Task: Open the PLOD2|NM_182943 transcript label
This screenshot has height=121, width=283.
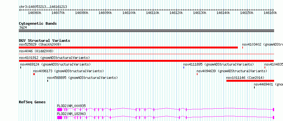Action: tap(71, 114)
